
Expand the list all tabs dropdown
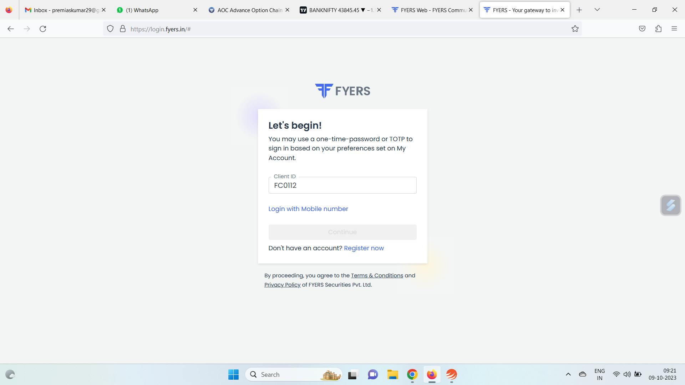coord(597,10)
